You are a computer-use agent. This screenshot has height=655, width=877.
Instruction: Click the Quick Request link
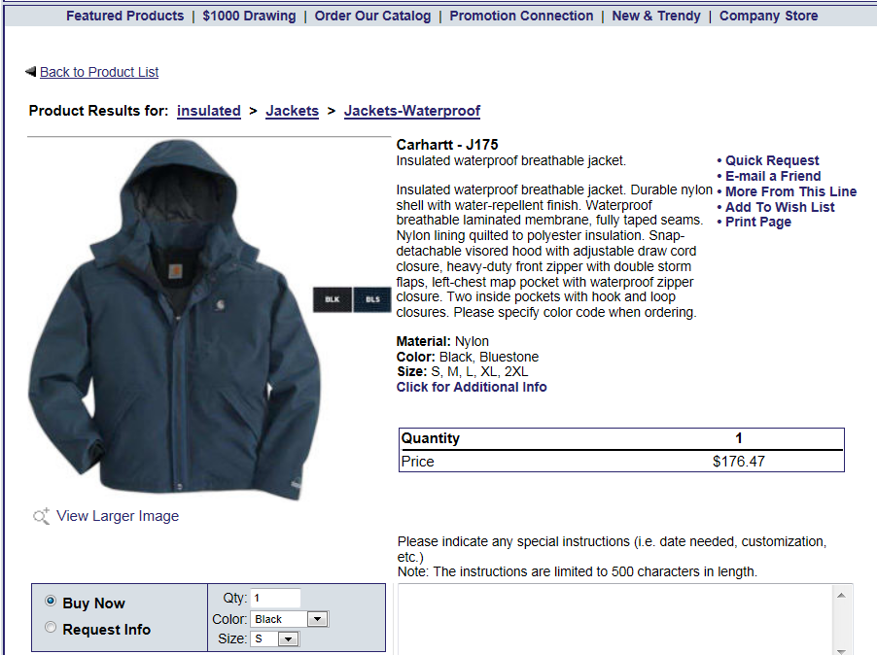pyautogui.click(x=772, y=160)
